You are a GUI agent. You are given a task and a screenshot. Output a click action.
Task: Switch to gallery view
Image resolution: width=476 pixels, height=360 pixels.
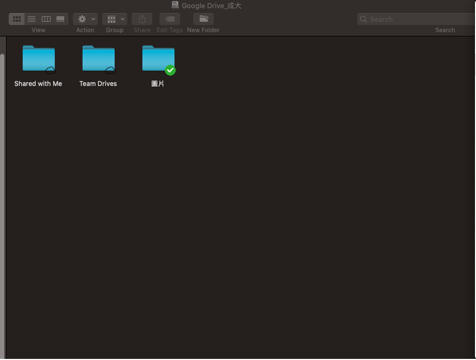61,19
